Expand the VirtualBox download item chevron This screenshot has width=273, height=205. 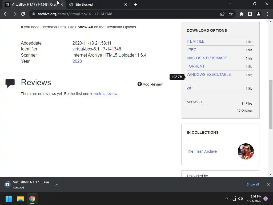pos(57,185)
